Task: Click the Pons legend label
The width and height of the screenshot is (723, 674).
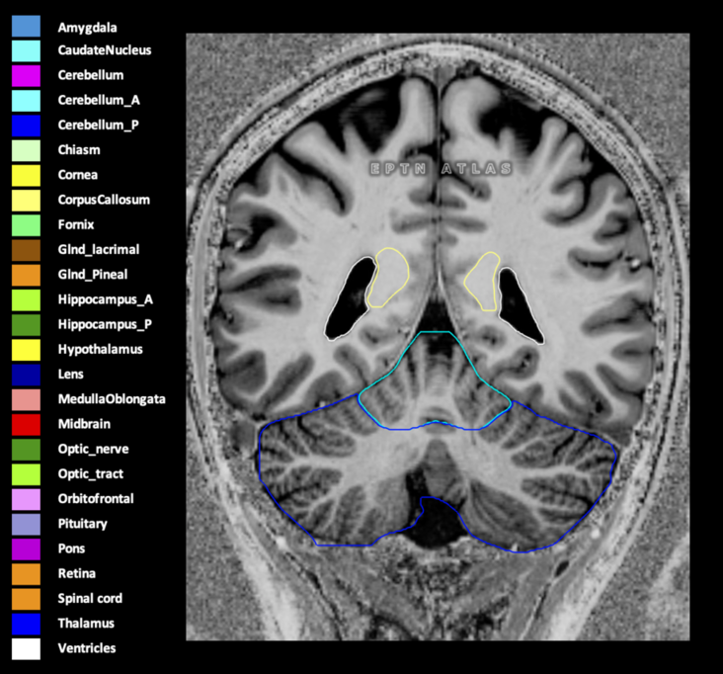Action: coord(71,548)
